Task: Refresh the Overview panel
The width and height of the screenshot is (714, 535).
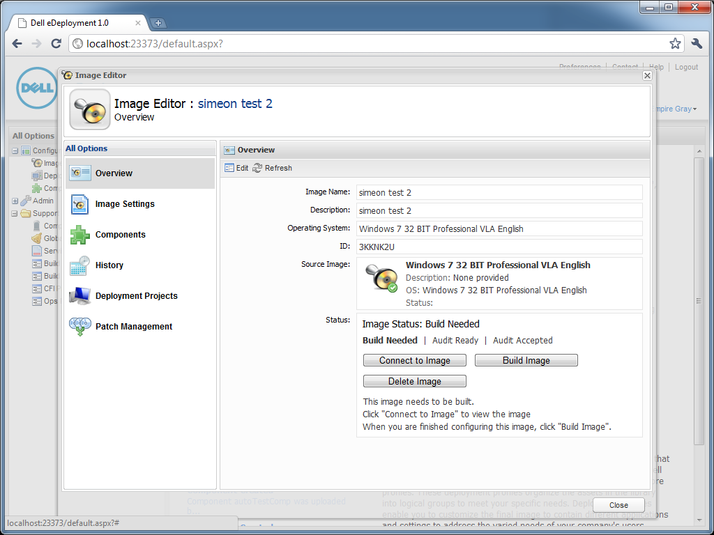Action: coord(273,168)
